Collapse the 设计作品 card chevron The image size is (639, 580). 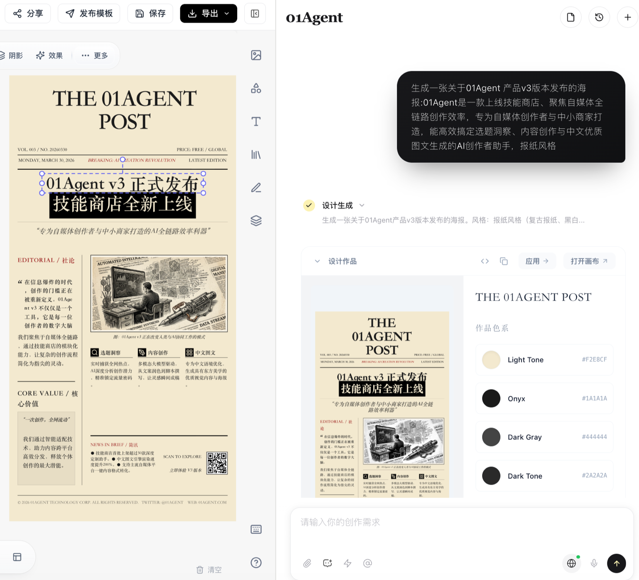[x=317, y=261]
